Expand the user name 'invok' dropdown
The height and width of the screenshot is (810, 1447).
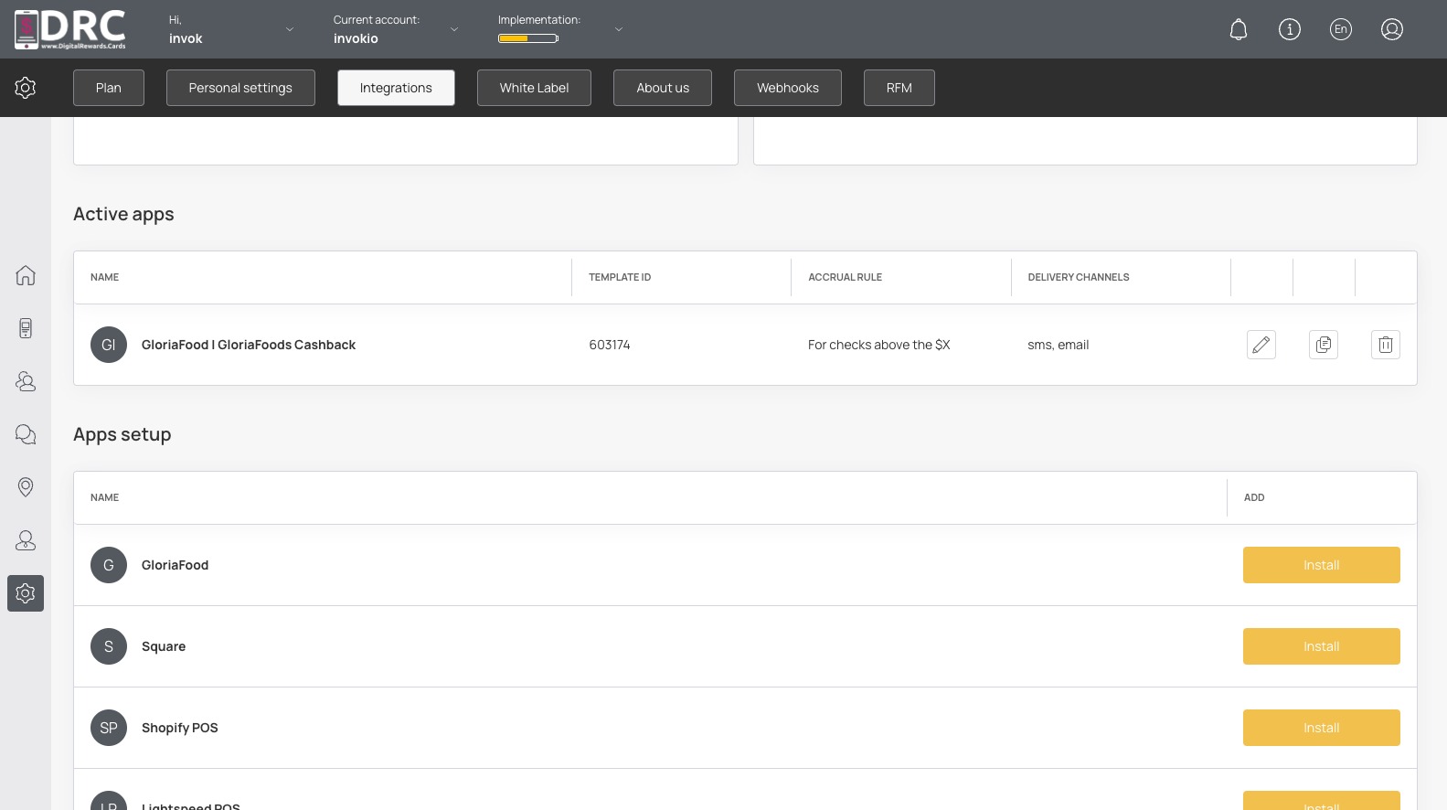(290, 29)
